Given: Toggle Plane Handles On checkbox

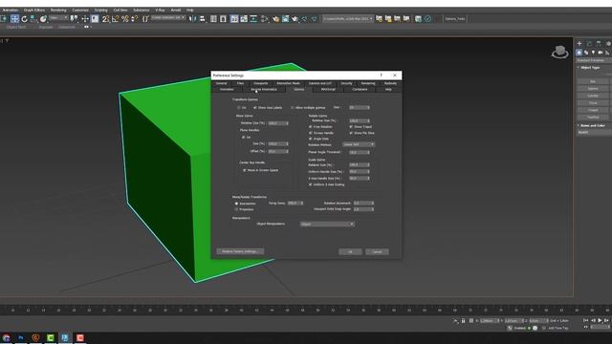Looking at the screenshot, I should [244, 138].
